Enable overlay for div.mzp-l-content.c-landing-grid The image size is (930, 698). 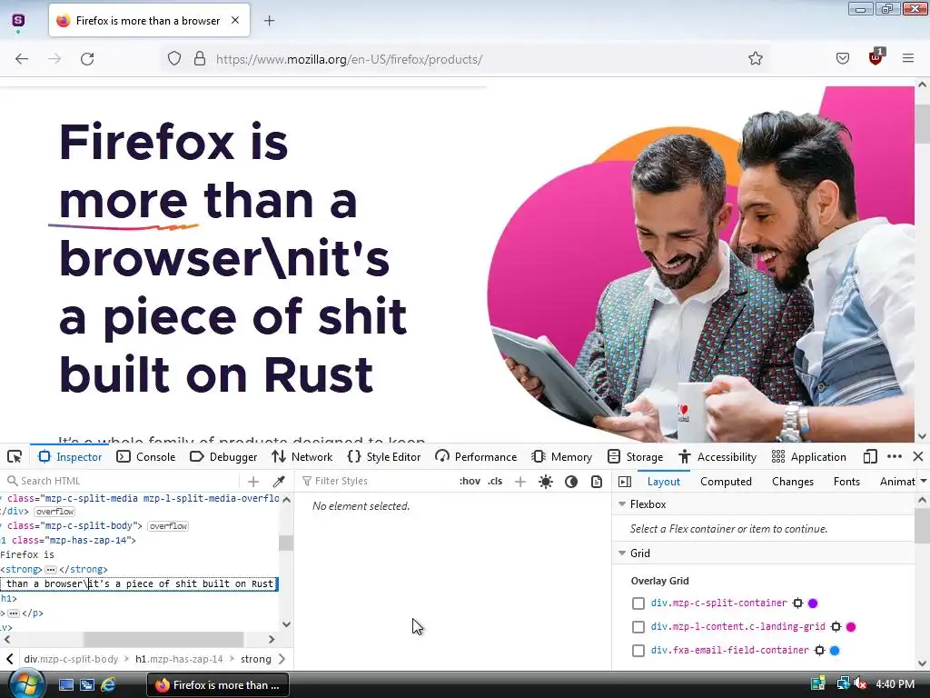pyautogui.click(x=638, y=627)
